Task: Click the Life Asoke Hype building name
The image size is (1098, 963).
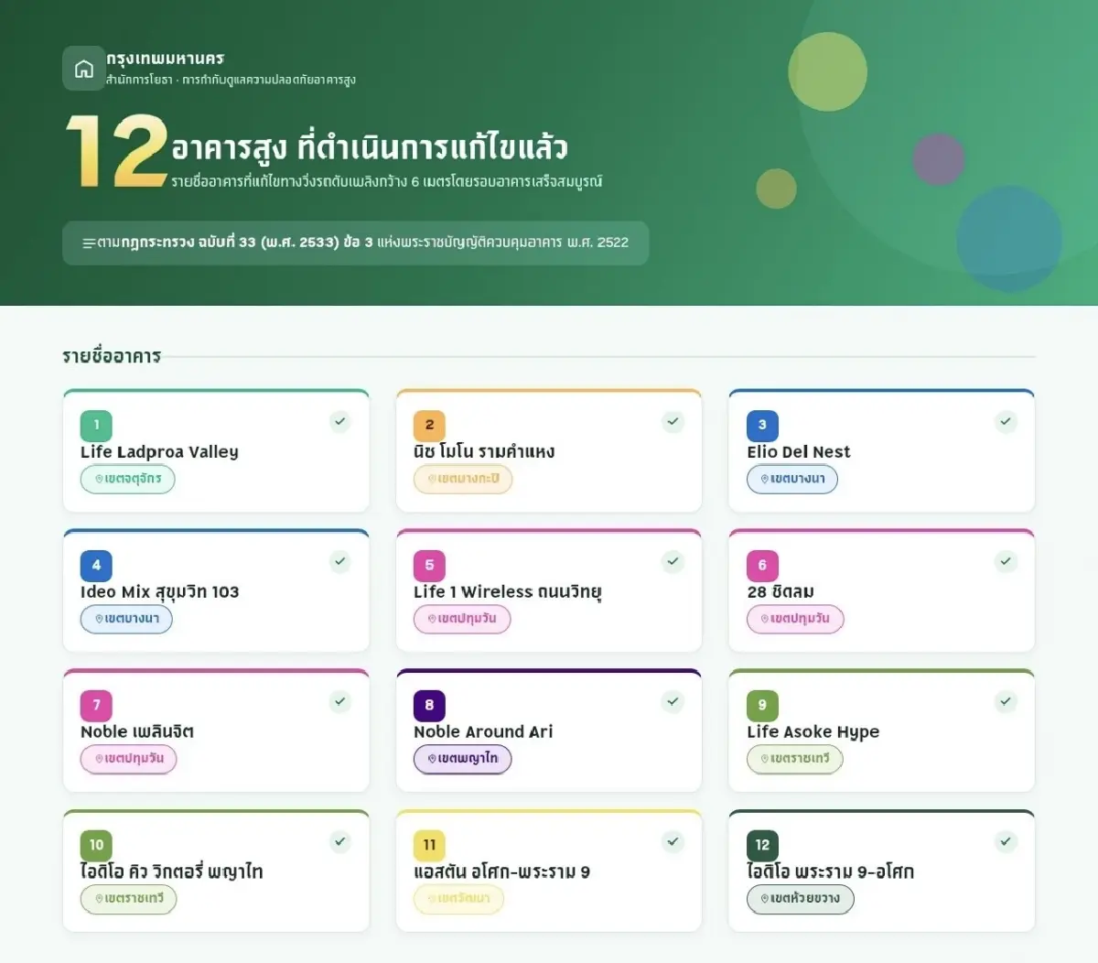Action: 813,732
